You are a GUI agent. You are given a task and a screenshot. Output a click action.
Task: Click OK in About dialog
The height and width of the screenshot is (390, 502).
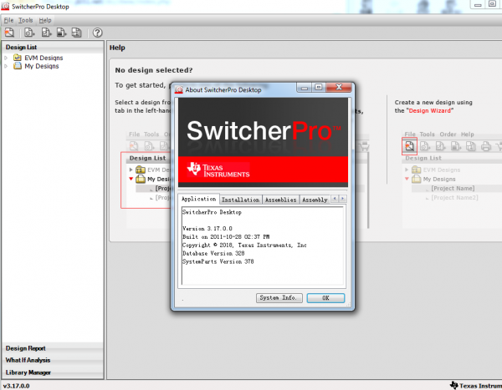tap(325, 298)
